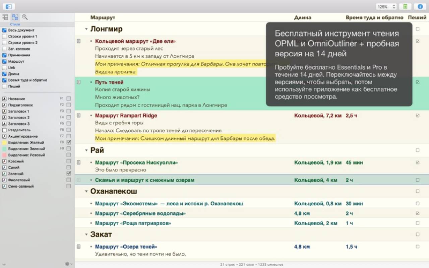Add a new style with the plus button
This screenshot has height=268, width=429.
(x=4, y=264)
